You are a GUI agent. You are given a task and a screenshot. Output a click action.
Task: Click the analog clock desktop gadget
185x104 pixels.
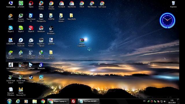[x=167, y=21]
